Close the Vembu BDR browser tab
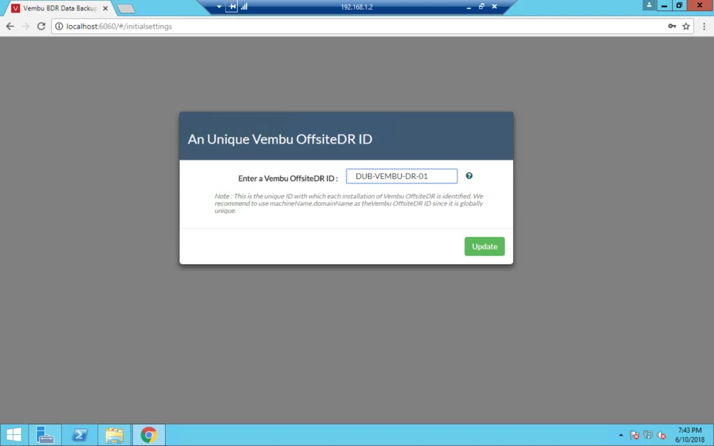The height and width of the screenshot is (446, 714). tap(105, 8)
